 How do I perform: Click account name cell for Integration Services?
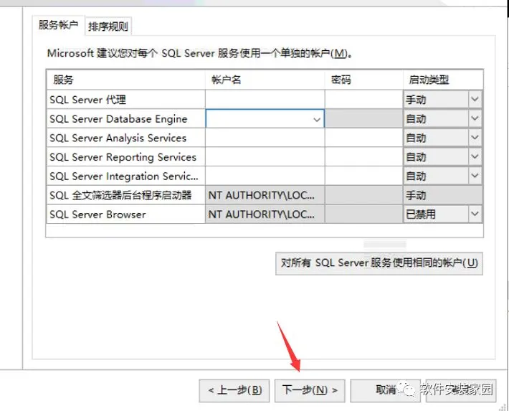tap(265, 176)
